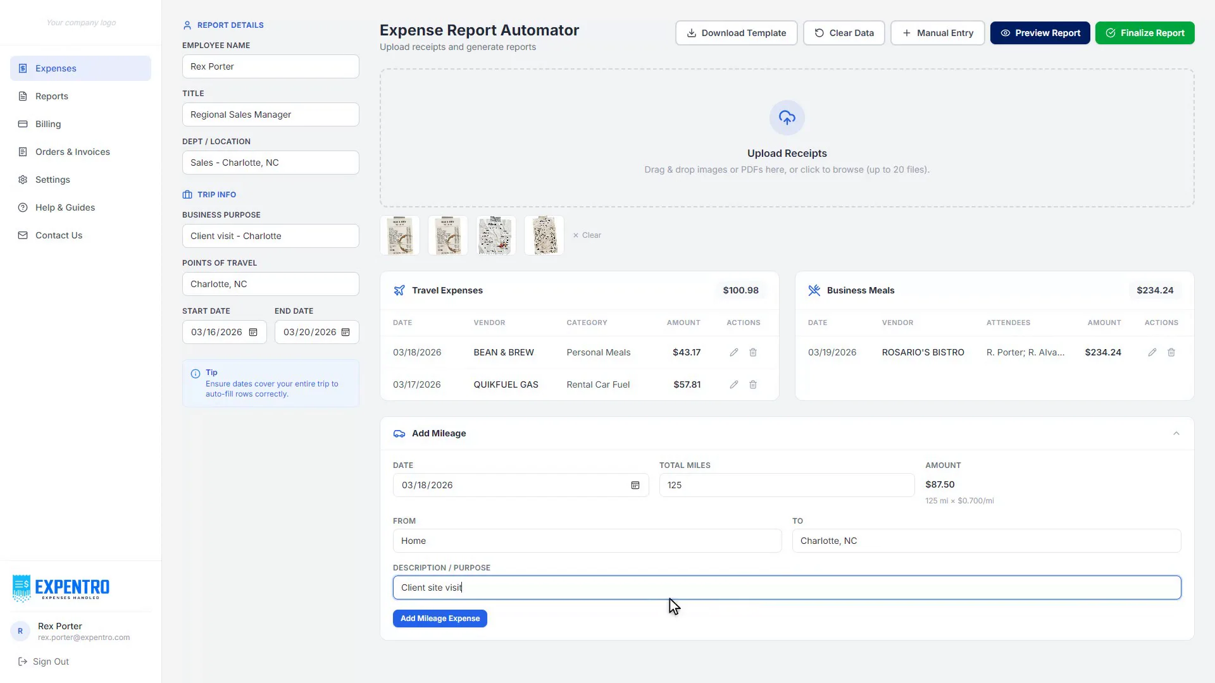Image resolution: width=1215 pixels, height=683 pixels.
Task: Open End Date calendar picker
Action: 346,332
